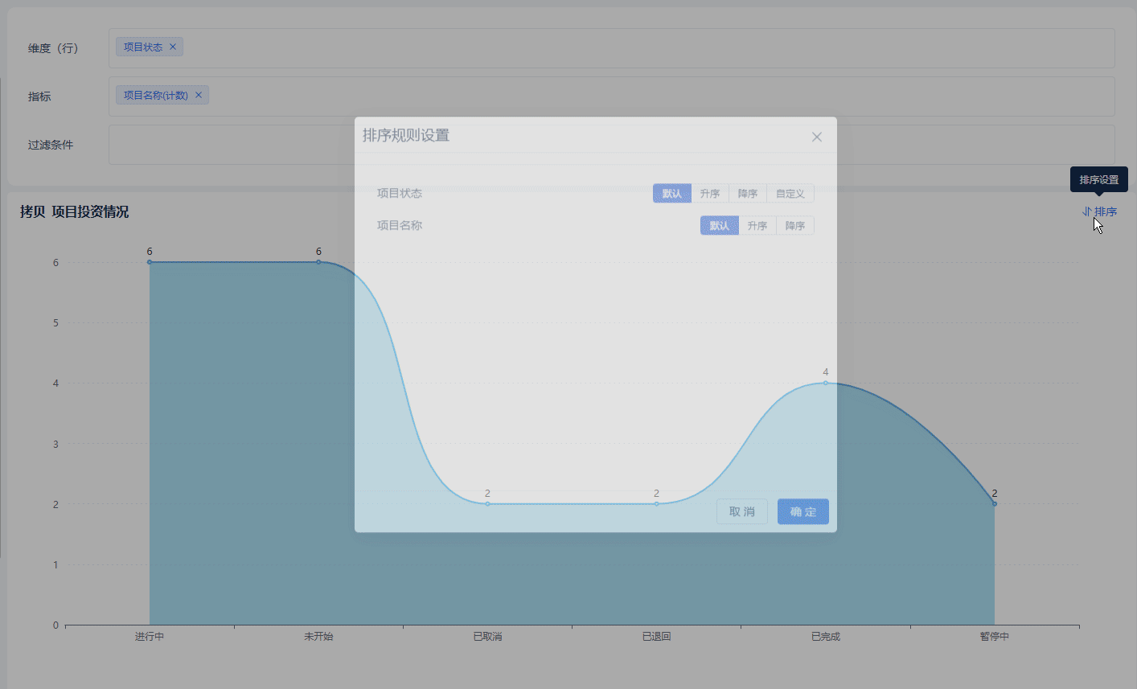Close the 排序规则设置 dialog
The image size is (1137, 689).
[x=816, y=137]
